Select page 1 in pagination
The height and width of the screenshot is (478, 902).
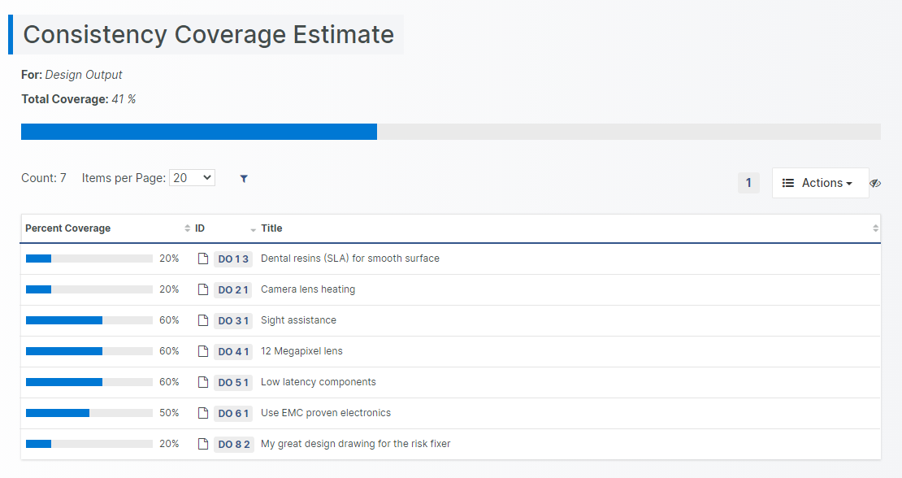tap(748, 183)
